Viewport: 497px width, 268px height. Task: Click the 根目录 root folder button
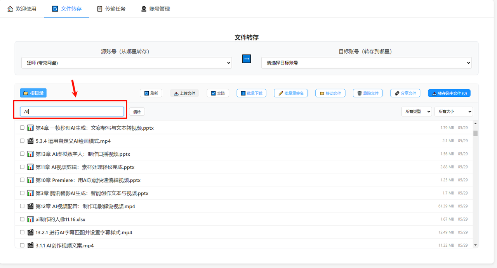click(x=33, y=93)
